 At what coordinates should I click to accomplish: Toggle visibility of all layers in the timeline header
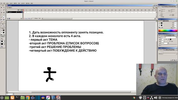[18, 10]
